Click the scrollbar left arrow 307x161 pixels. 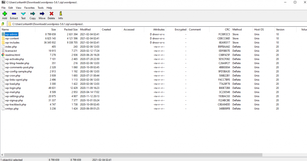(x=2, y=155)
